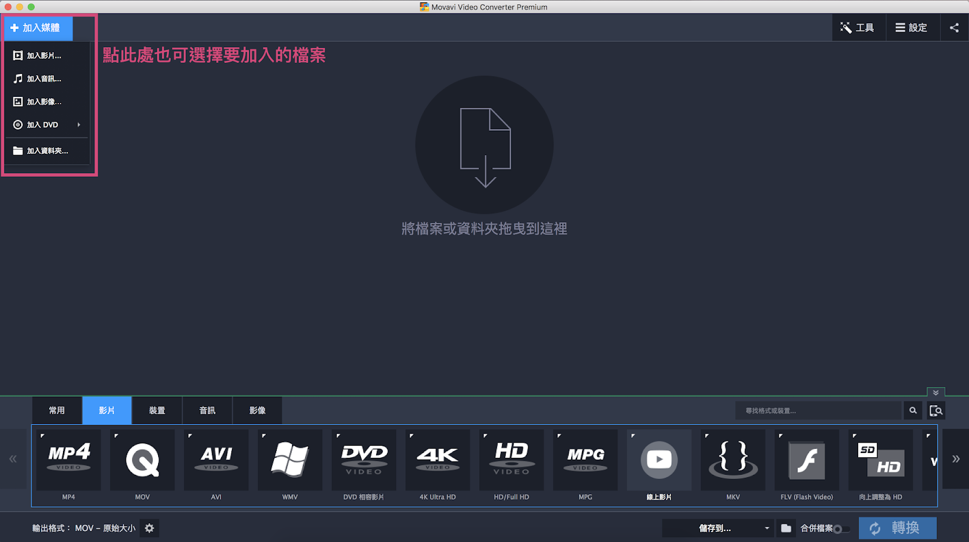
Task: Expand MP4 format presets corner arrow
Action: coord(42,435)
